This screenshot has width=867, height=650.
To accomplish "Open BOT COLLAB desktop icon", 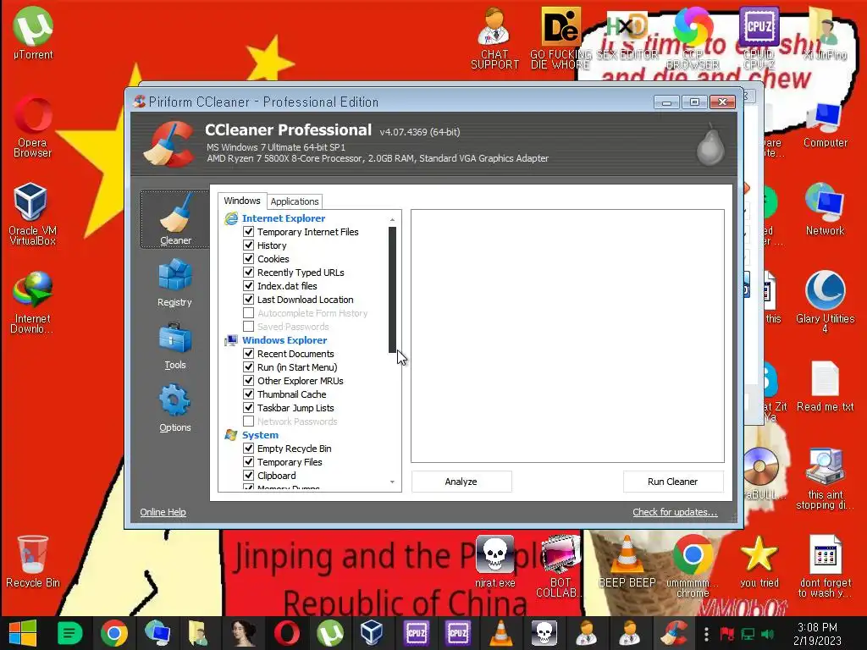I will pyautogui.click(x=560, y=566).
